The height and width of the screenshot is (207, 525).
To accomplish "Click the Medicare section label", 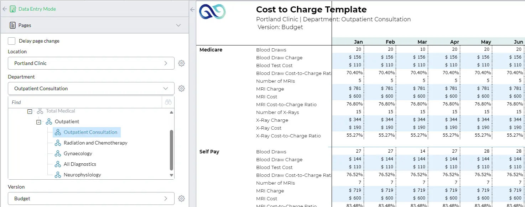I will [x=211, y=50].
